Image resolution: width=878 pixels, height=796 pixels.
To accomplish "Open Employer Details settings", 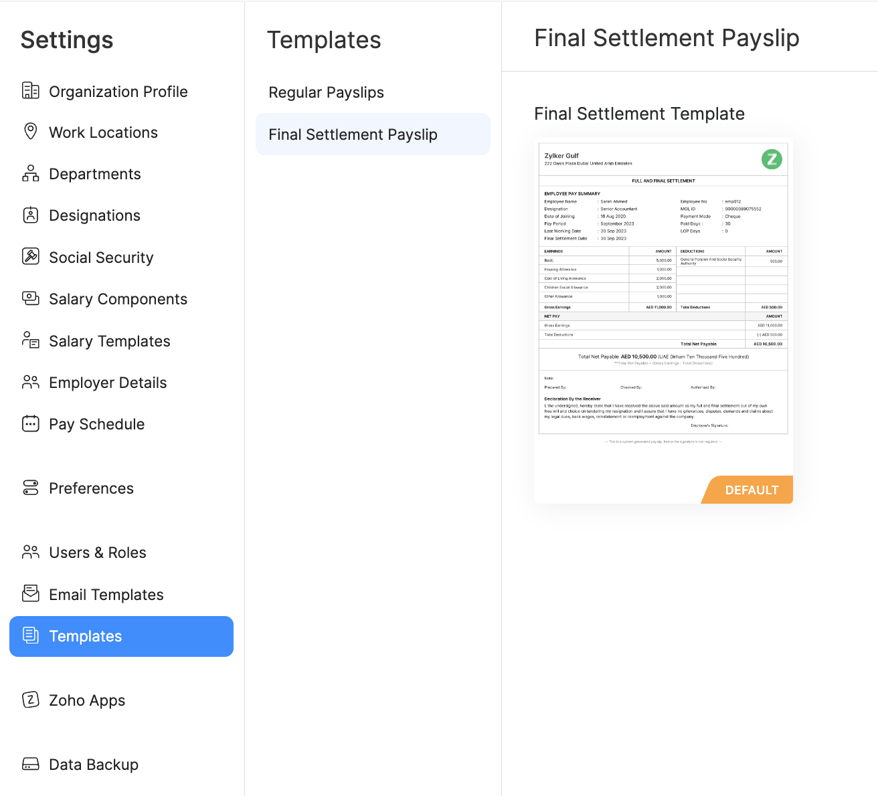I will coord(108,383).
